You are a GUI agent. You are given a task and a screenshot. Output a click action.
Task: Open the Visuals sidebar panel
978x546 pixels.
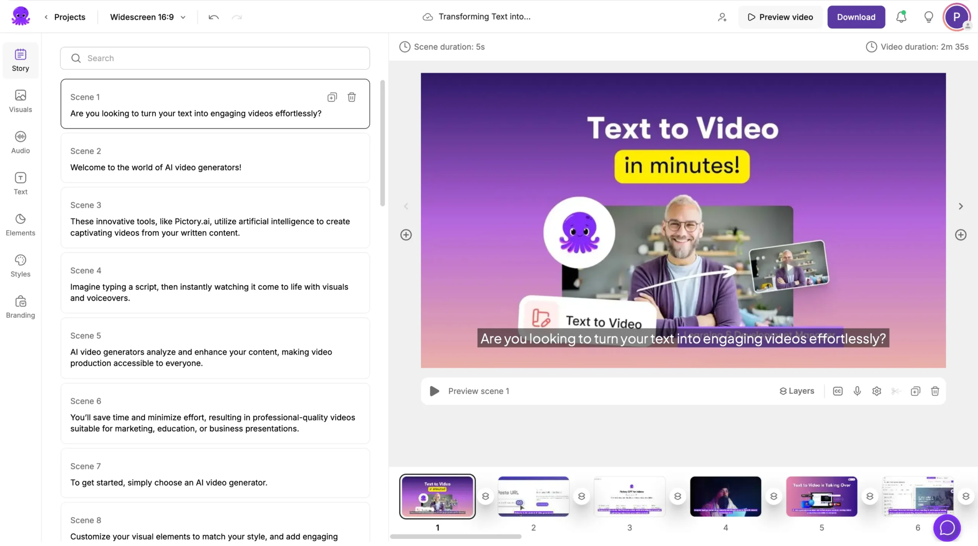tap(20, 101)
